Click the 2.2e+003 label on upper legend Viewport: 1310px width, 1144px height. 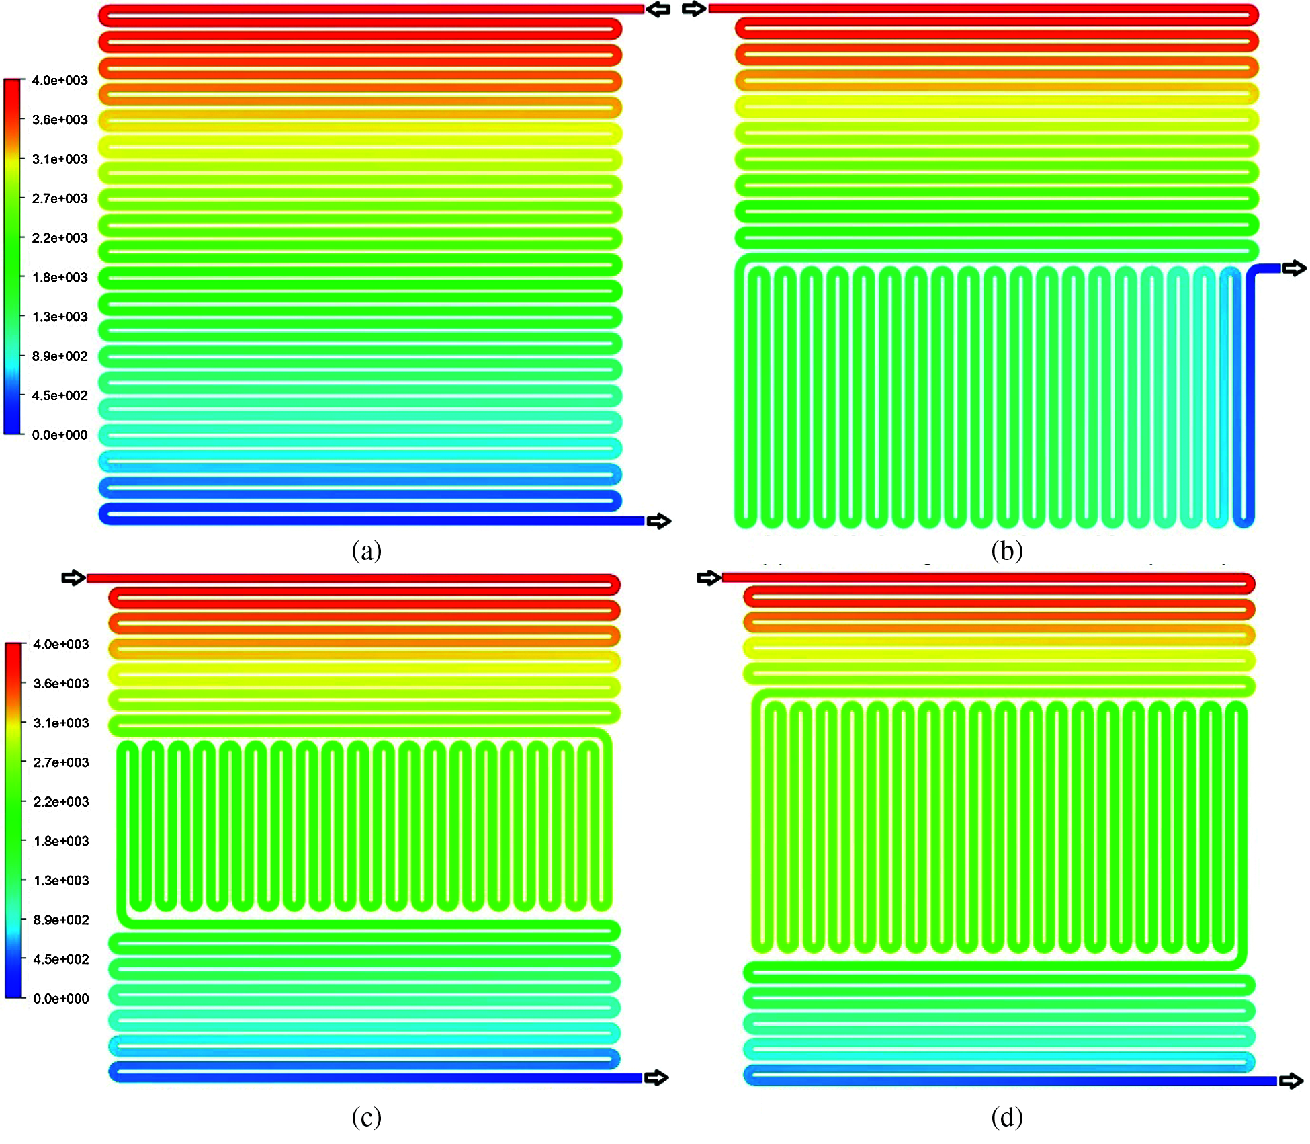point(60,237)
